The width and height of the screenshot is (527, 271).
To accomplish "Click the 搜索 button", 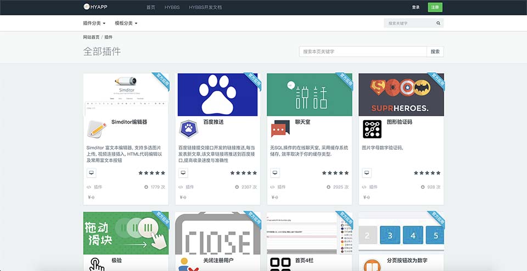I will click(x=435, y=52).
